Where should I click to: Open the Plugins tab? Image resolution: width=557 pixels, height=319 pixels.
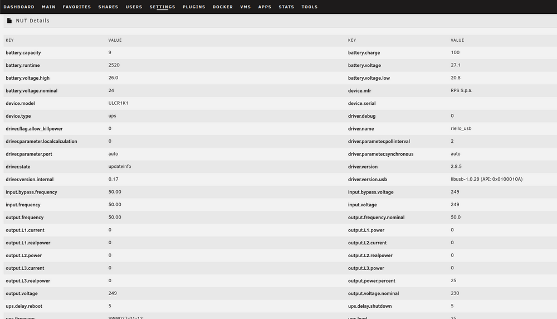(194, 7)
